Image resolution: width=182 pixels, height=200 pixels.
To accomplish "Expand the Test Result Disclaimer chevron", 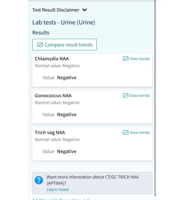I will (x=84, y=10).
